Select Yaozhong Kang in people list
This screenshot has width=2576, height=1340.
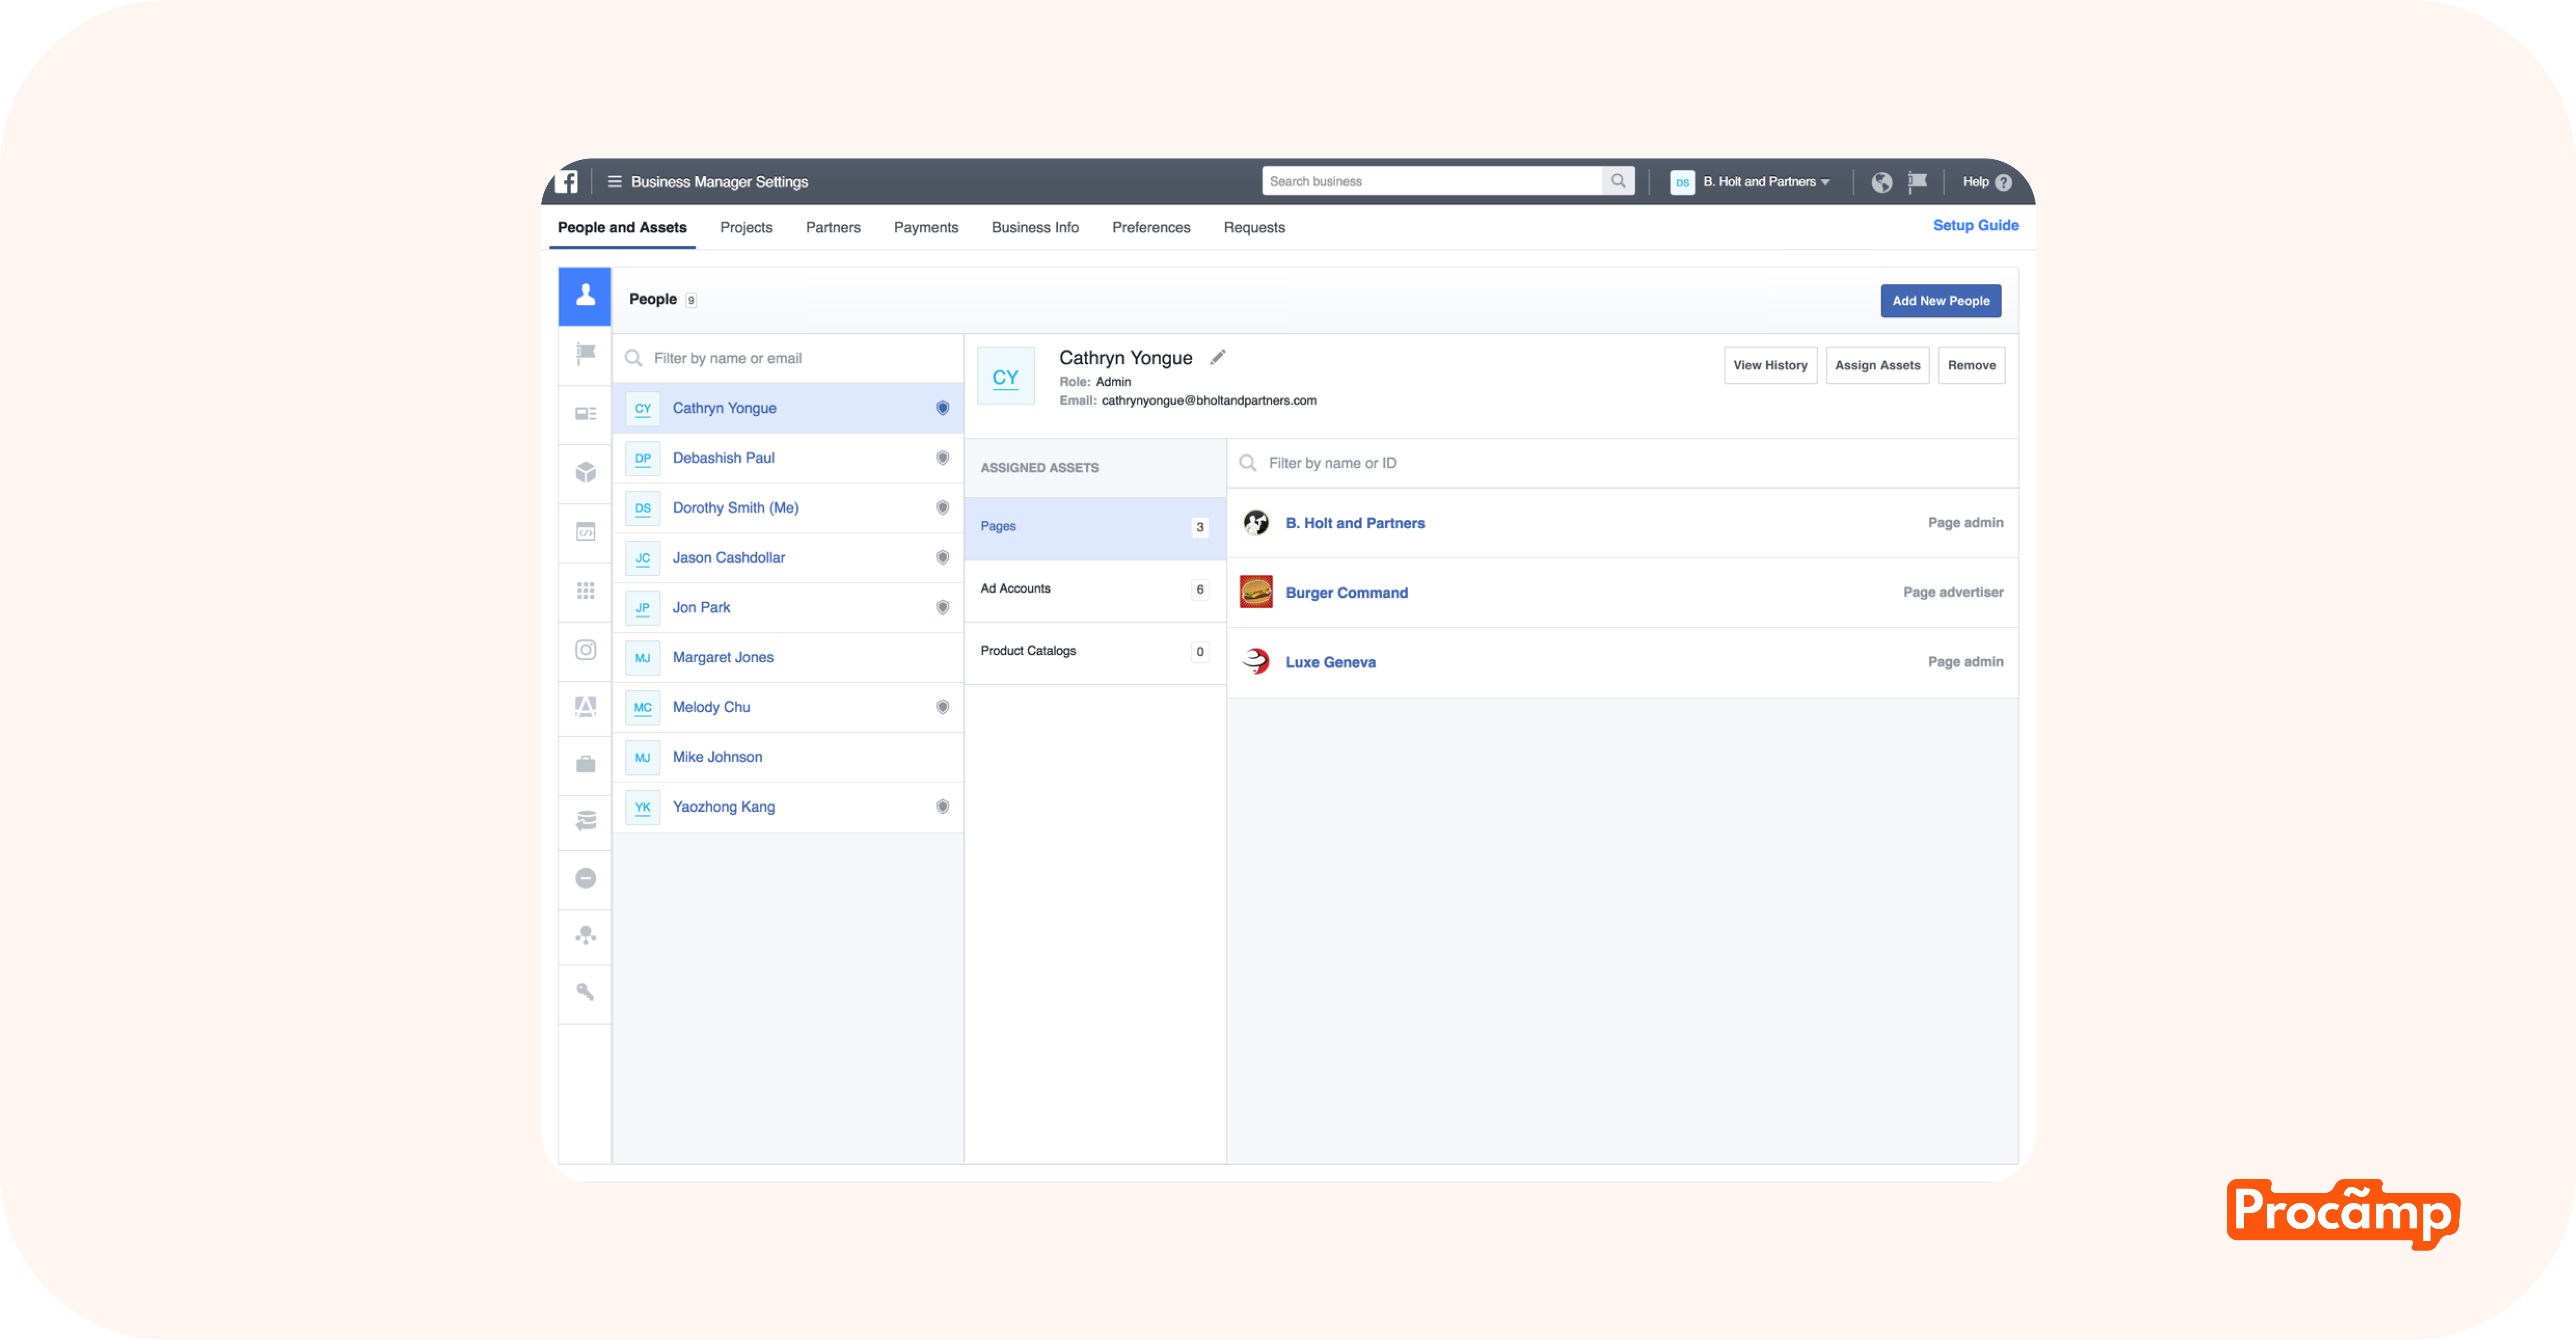[788, 807]
